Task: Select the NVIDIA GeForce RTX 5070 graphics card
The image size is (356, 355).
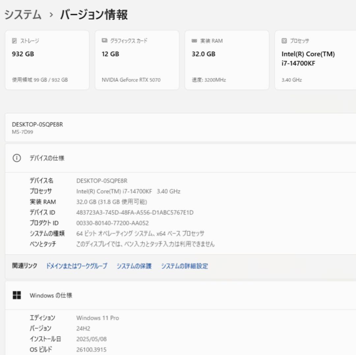Action: 136,60
